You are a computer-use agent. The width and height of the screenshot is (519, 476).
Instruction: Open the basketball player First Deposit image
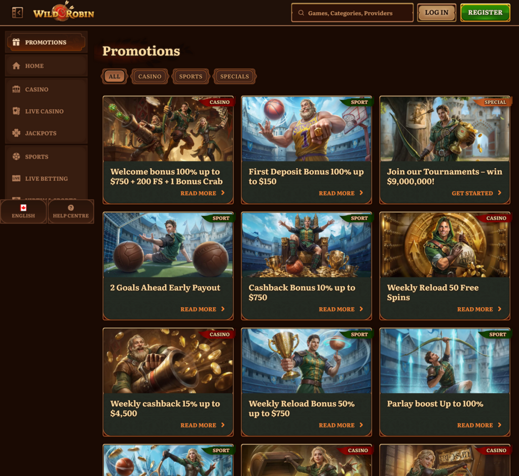[307, 129]
